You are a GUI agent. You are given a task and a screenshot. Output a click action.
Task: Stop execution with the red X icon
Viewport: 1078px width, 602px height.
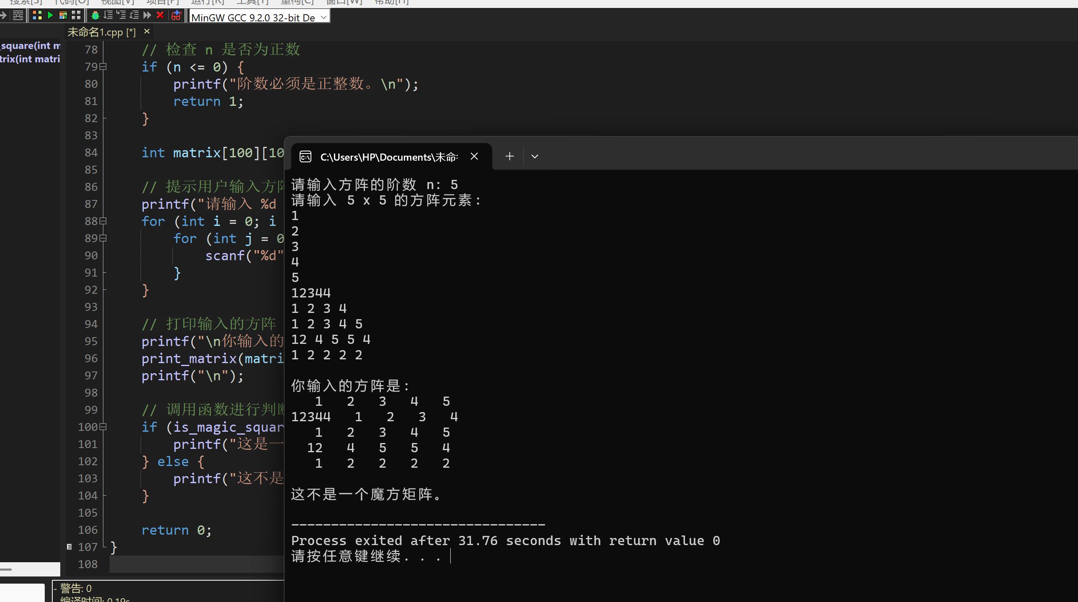coord(160,15)
